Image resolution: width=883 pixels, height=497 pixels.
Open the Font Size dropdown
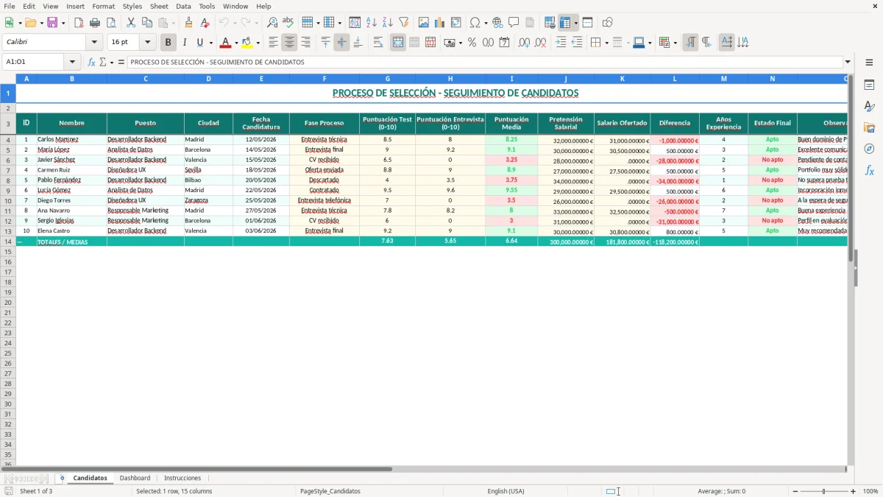coord(147,43)
